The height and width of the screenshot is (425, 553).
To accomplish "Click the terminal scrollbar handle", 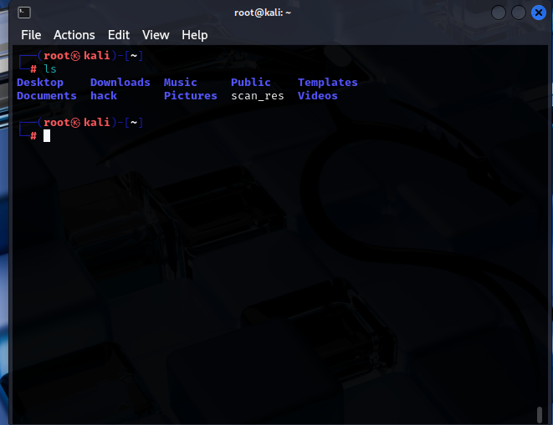I will point(540,415).
